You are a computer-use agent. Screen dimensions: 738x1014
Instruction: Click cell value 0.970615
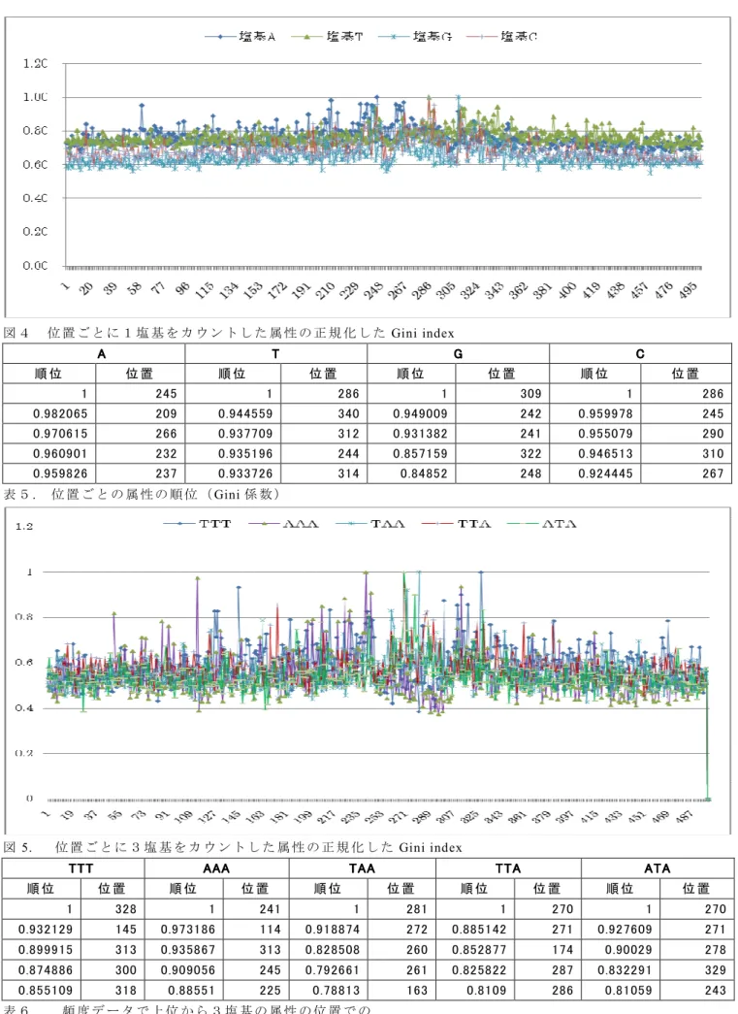tap(61, 434)
